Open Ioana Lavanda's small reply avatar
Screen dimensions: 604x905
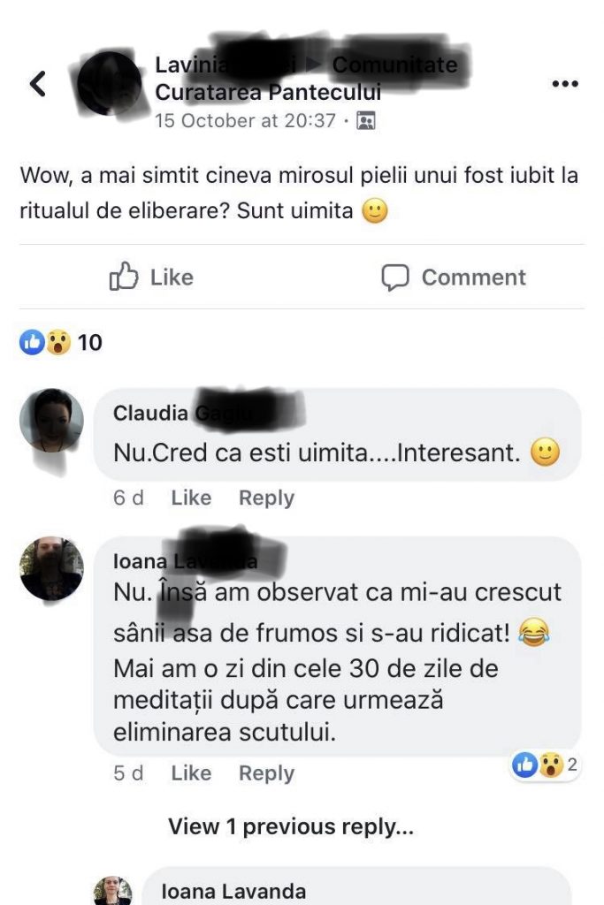112,890
